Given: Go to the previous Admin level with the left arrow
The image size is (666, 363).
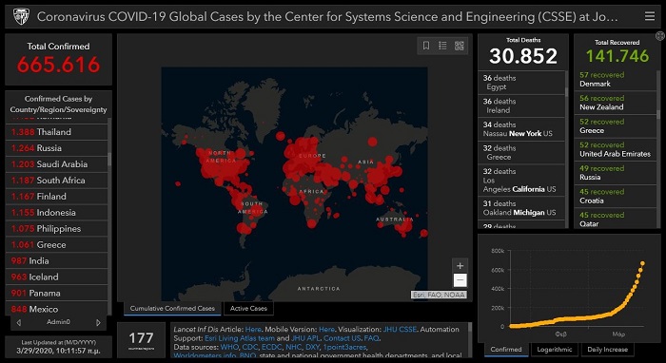Looking at the screenshot, I should [x=19, y=323].
